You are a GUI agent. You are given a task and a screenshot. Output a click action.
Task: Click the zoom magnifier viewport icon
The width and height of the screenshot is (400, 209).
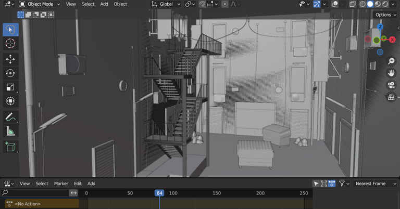391,61
